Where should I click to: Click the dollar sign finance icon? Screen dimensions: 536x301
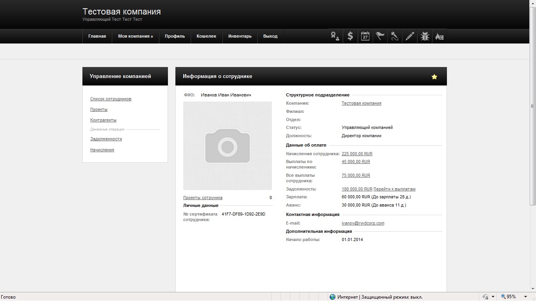tap(350, 36)
